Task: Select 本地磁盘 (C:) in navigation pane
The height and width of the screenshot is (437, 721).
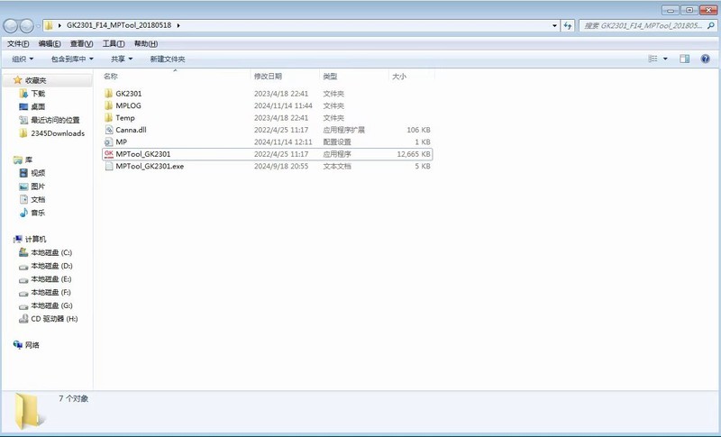Action: click(50, 253)
